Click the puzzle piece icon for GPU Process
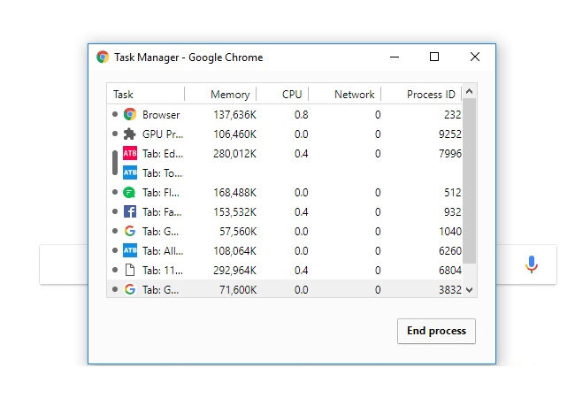Image resolution: width=575 pixels, height=398 pixels. pyautogui.click(x=129, y=134)
